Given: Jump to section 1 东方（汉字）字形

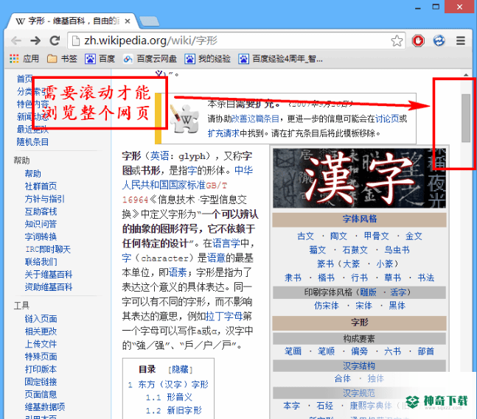Looking at the screenshot, I should (x=168, y=384).
